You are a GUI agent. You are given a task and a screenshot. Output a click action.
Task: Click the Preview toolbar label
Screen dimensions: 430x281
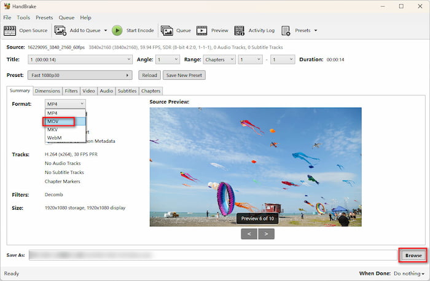[x=220, y=31]
